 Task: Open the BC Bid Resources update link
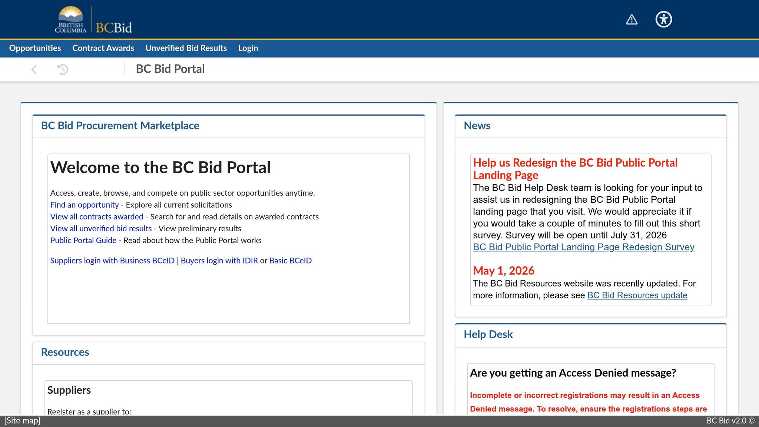[637, 295]
